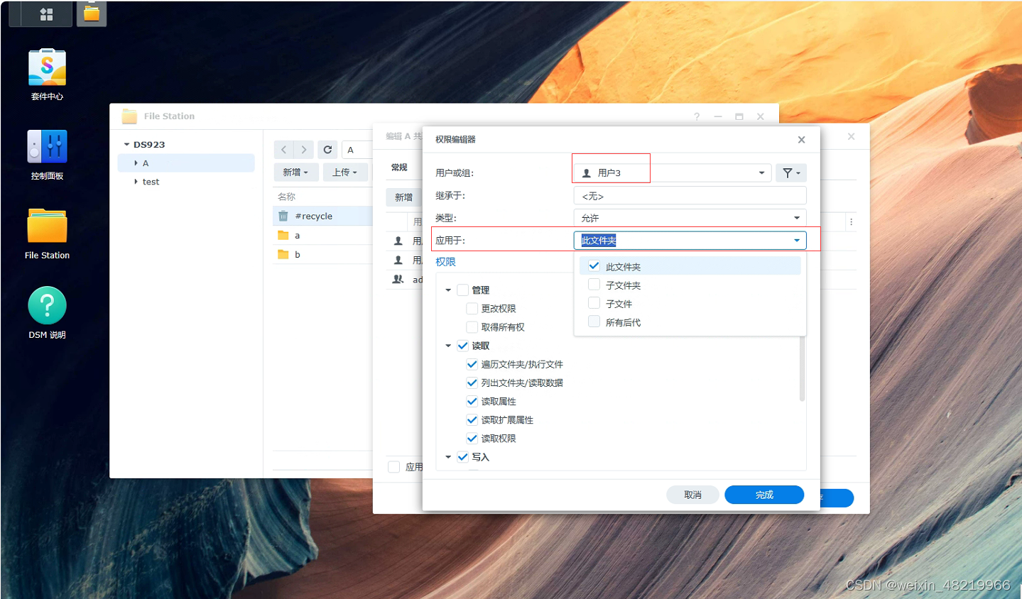Collapse the DS923 tree node
Viewport: 1022px width, 599px height.
click(126, 144)
